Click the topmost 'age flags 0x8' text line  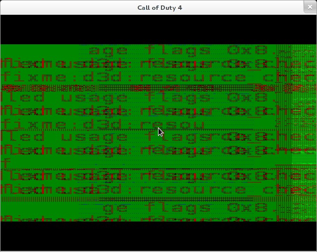tap(178, 50)
